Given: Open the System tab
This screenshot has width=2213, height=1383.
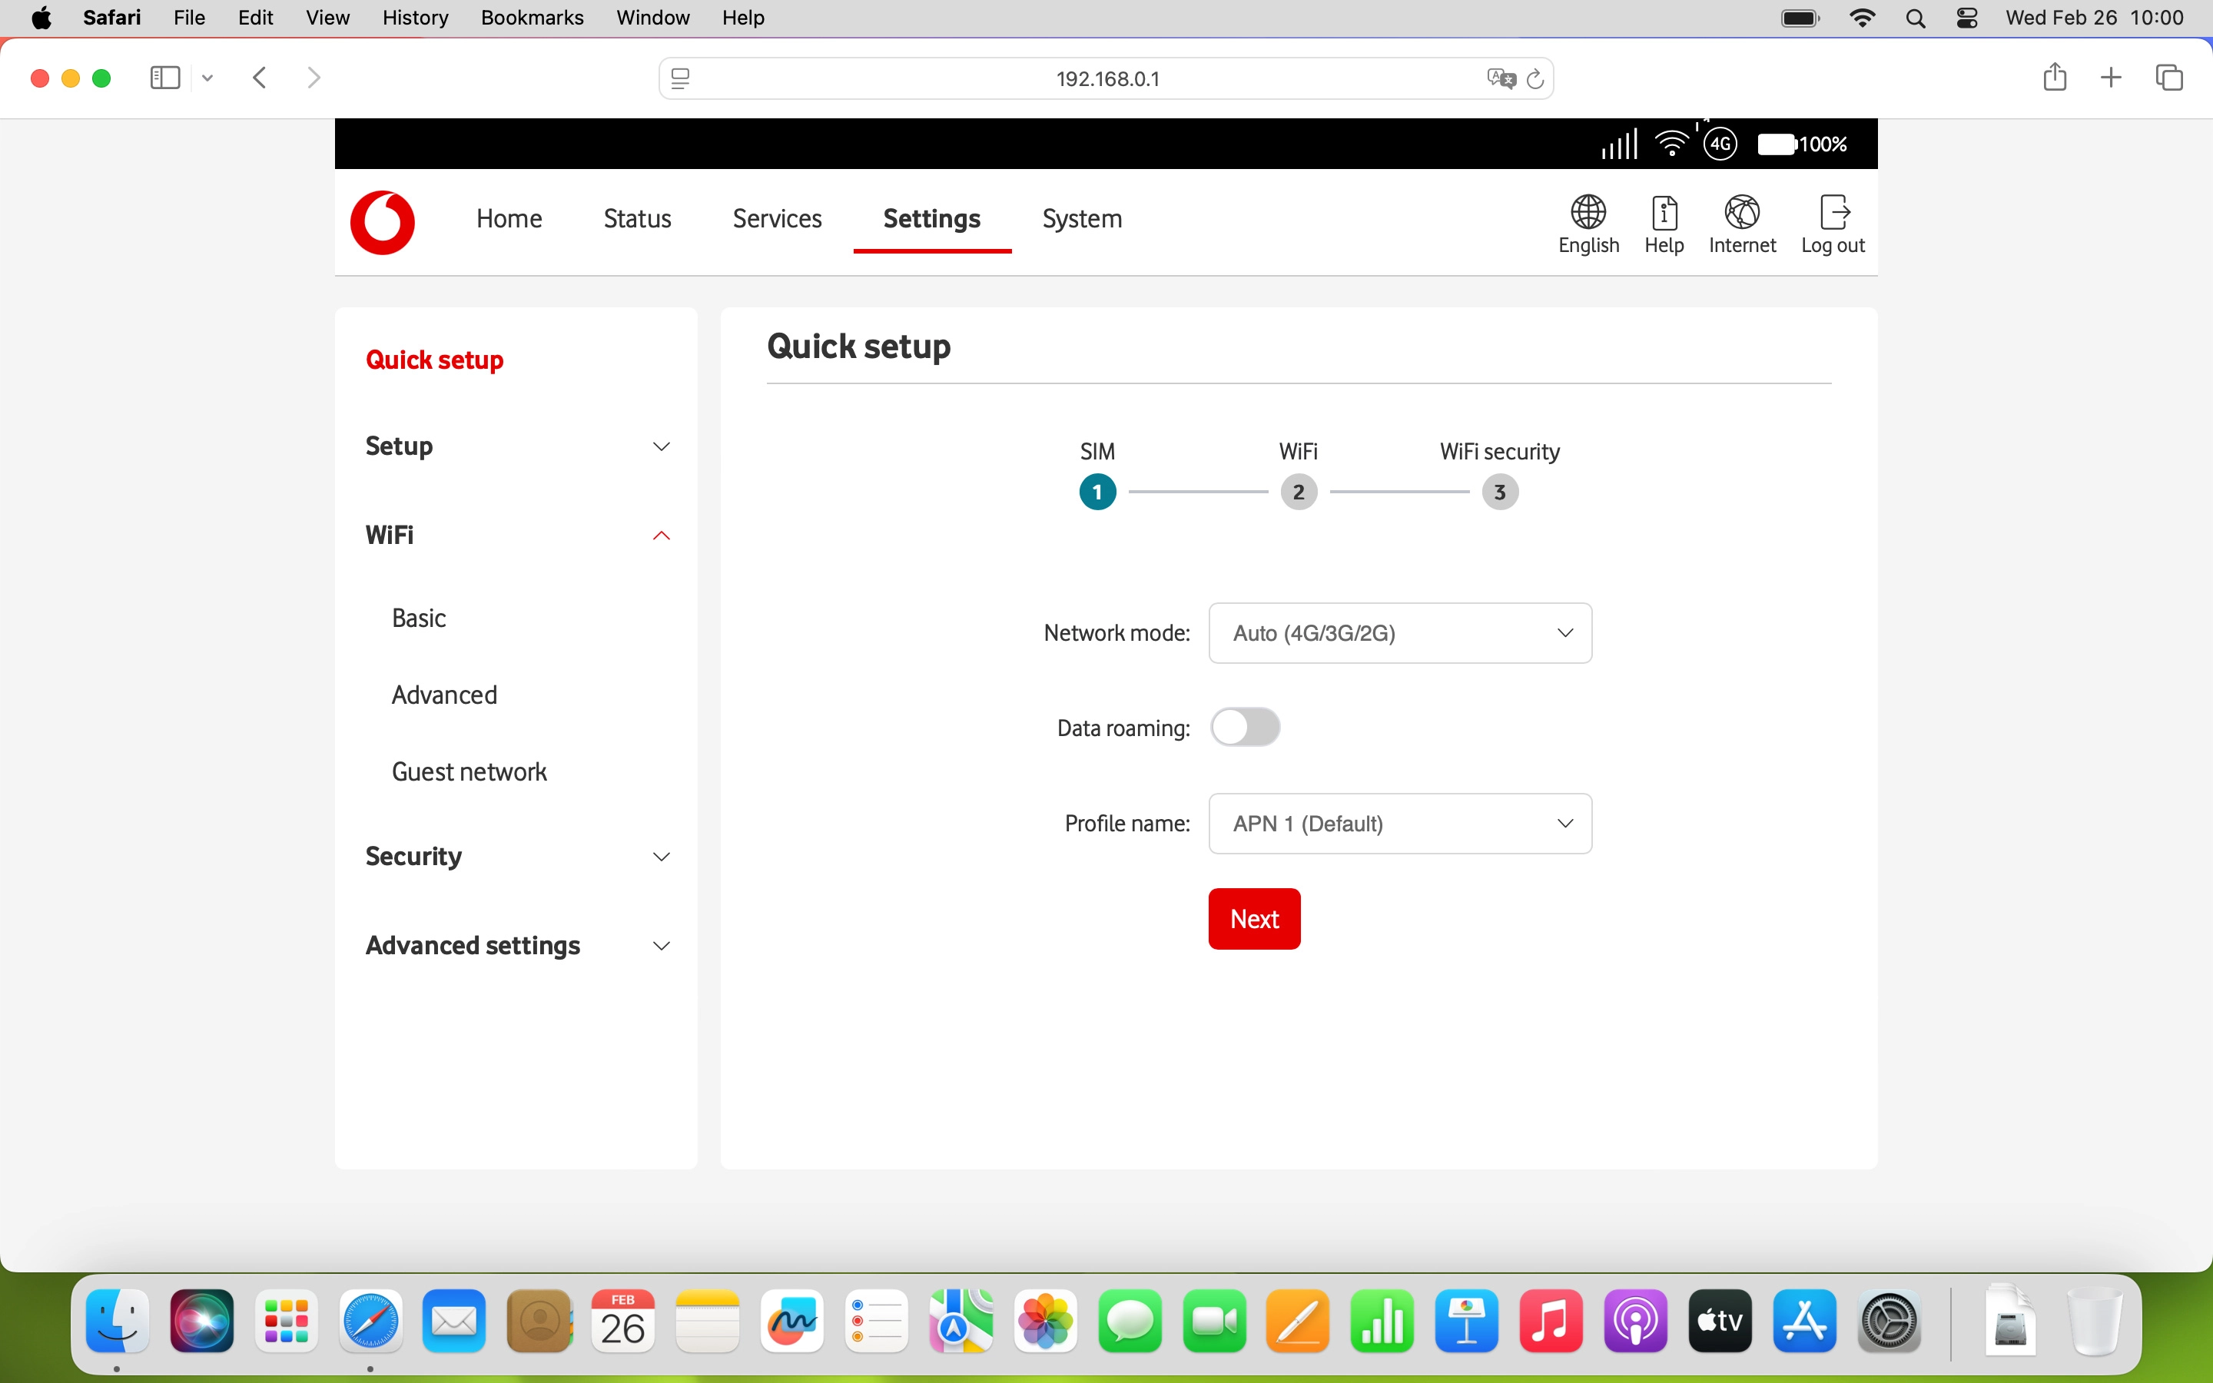Looking at the screenshot, I should pyautogui.click(x=1082, y=219).
